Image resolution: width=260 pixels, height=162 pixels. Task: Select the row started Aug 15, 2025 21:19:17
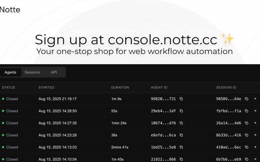click(58, 99)
